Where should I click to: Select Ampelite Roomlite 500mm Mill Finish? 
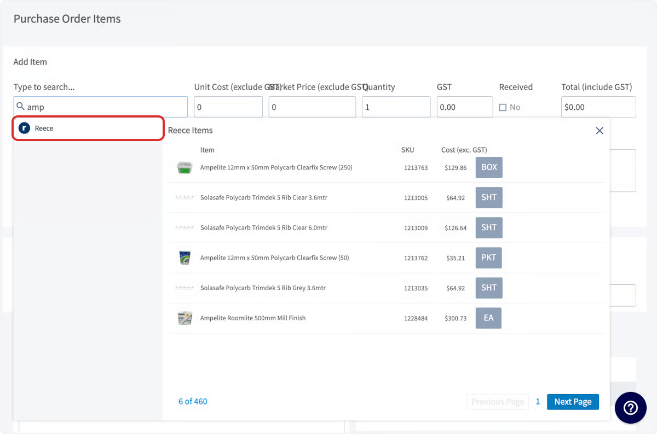tap(253, 318)
